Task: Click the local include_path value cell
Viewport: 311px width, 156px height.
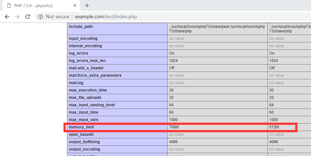Action: click(218, 29)
